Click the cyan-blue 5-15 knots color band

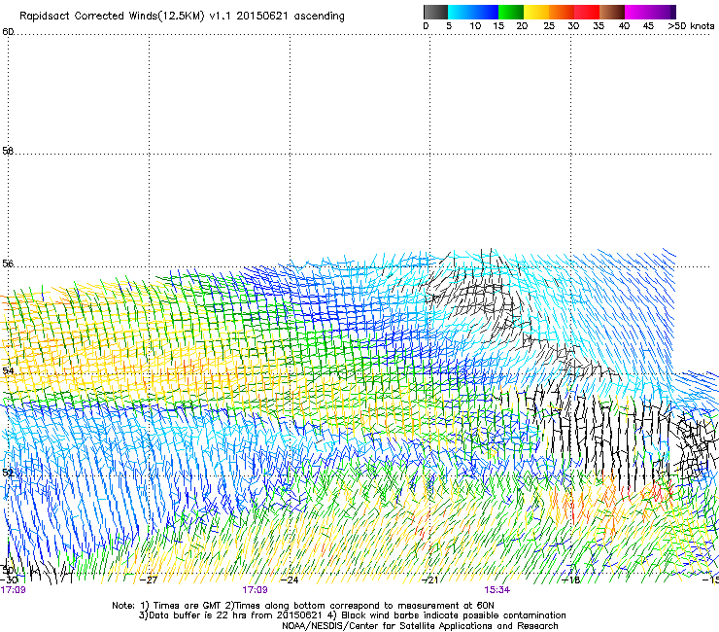click(x=473, y=12)
